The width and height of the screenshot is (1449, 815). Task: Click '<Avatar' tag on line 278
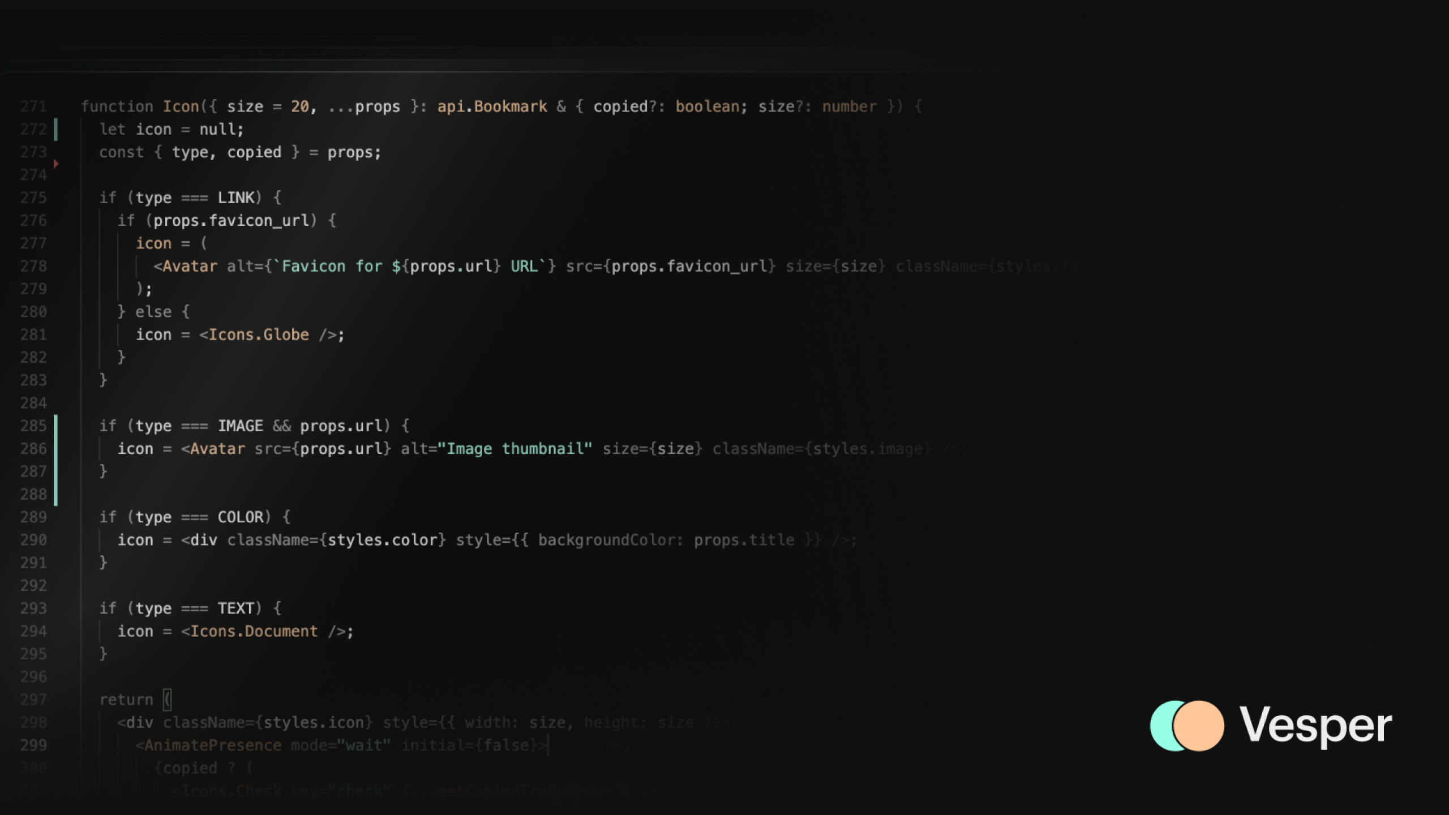click(185, 266)
